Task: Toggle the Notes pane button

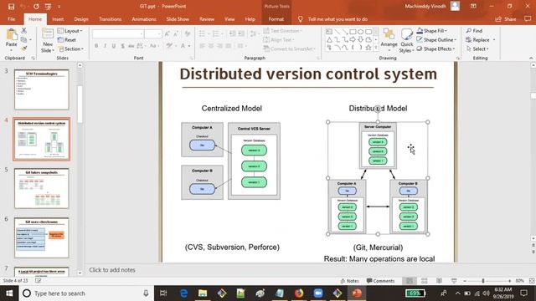Action: tap(349, 281)
